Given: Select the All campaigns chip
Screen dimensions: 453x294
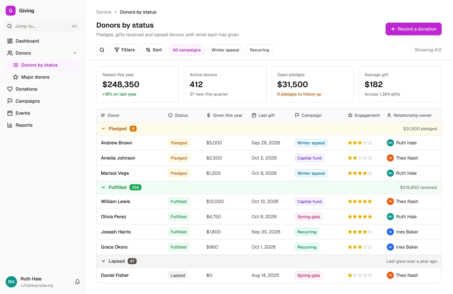Looking at the screenshot, I should click(187, 50).
